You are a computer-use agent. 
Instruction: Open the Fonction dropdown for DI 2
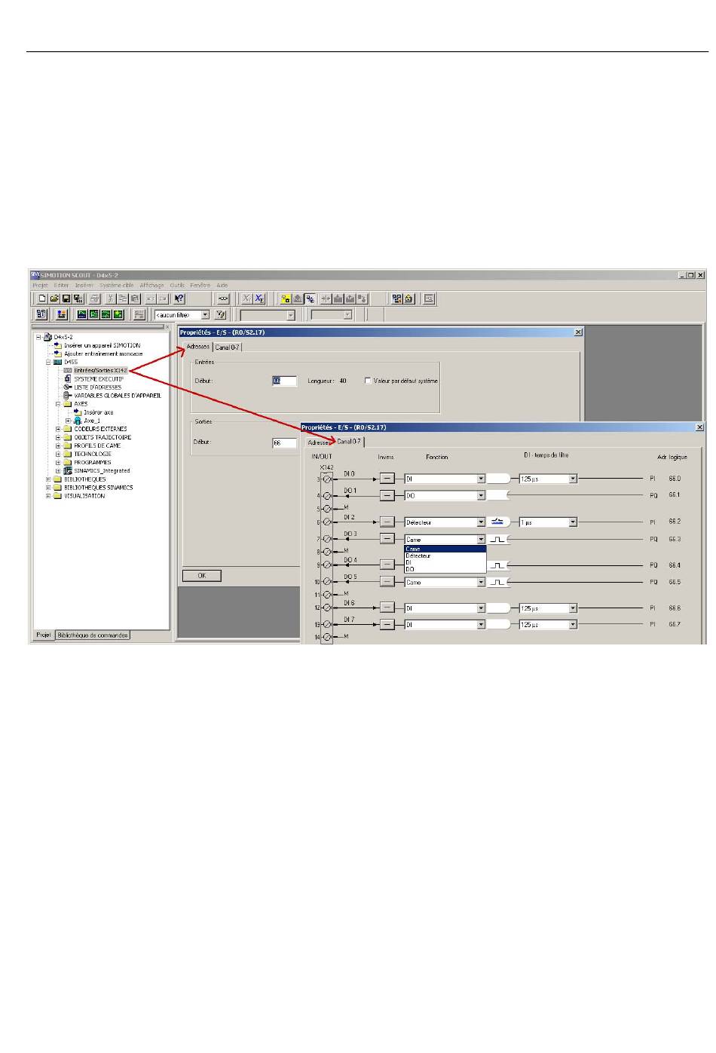click(481, 522)
